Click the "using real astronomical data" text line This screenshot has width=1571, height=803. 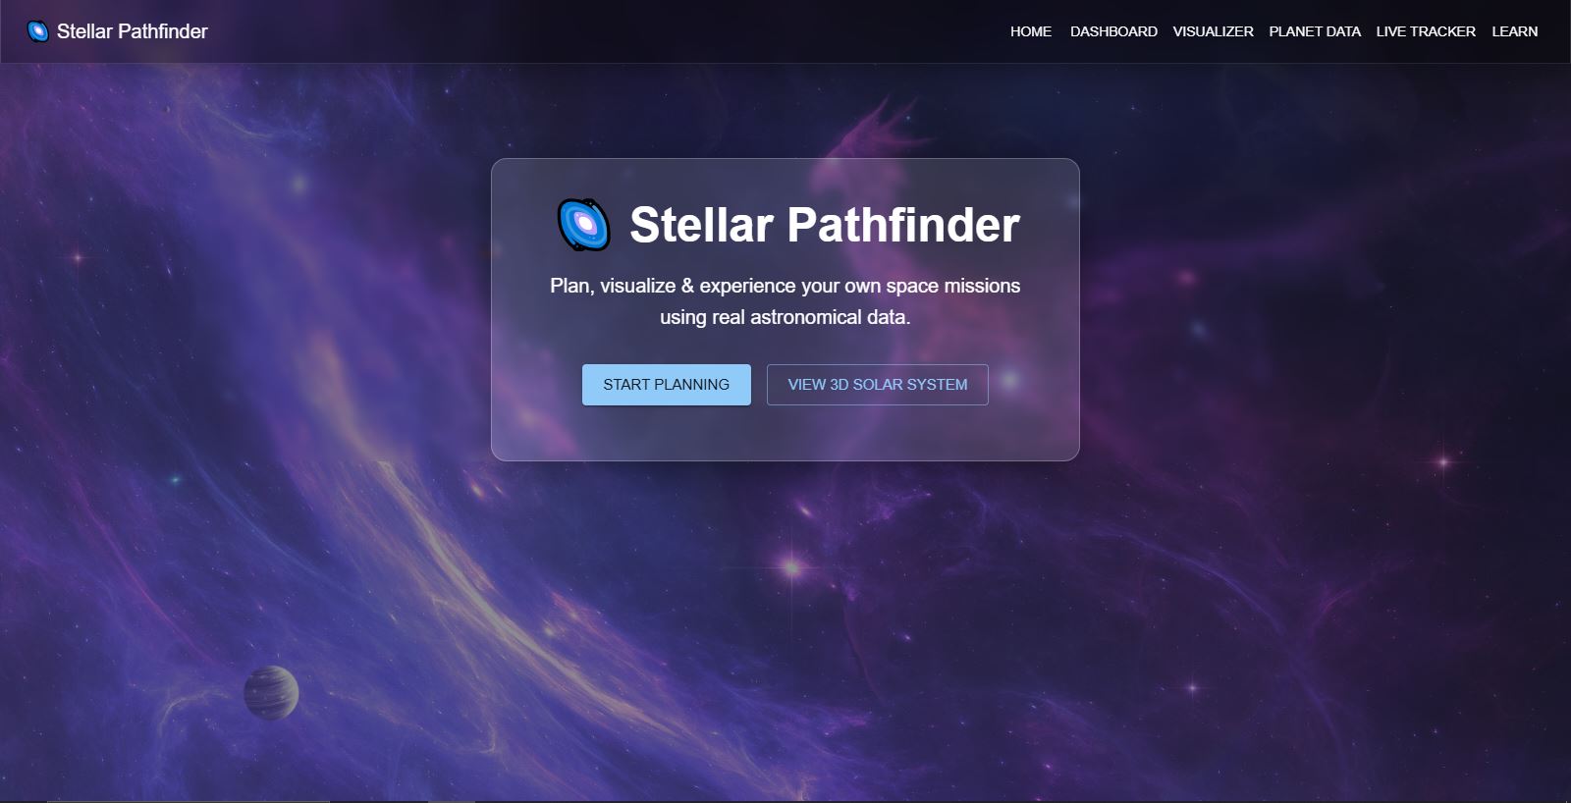785,317
